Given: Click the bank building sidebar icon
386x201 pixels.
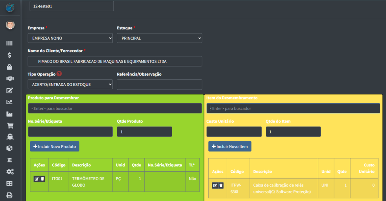Looking at the screenshot, I should (9, 160).
